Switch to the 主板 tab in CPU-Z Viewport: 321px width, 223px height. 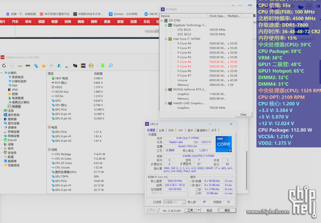point(161,130)
